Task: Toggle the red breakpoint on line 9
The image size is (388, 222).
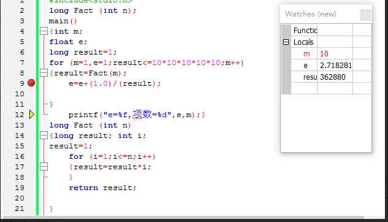Action: click(31, 83)
